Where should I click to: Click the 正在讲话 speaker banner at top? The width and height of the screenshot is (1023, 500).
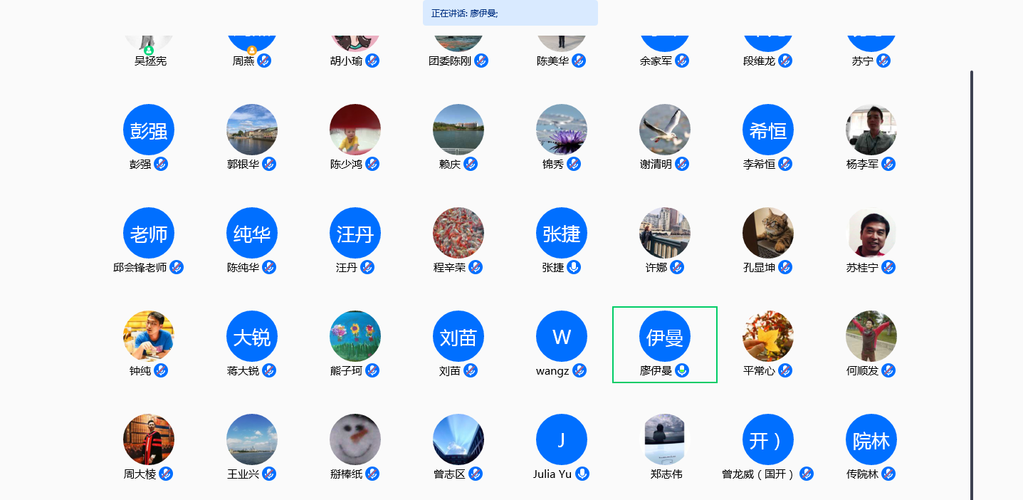click(x=510, y=13)
